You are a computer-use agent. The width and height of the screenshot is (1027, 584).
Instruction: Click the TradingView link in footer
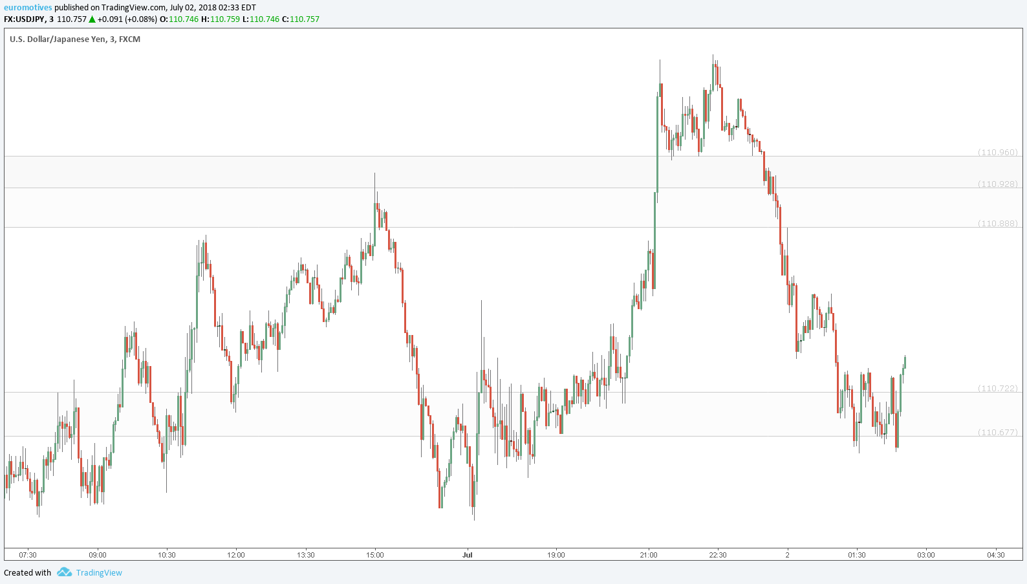[99, 573]
